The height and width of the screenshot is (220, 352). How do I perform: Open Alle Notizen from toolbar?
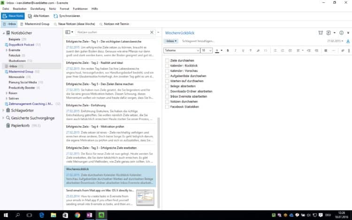point(38,16)
